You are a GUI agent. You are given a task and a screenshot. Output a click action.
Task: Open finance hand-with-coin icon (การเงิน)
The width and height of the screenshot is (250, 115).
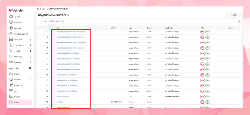click(11, 68)
